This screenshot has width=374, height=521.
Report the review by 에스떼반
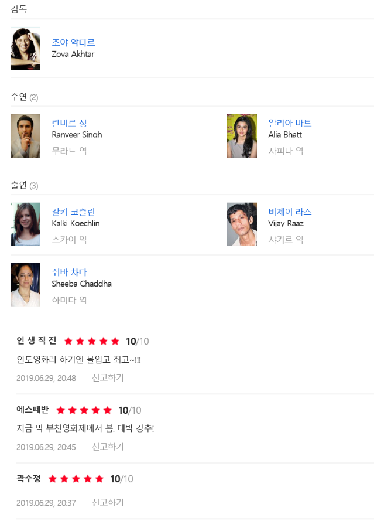point(108,447)
